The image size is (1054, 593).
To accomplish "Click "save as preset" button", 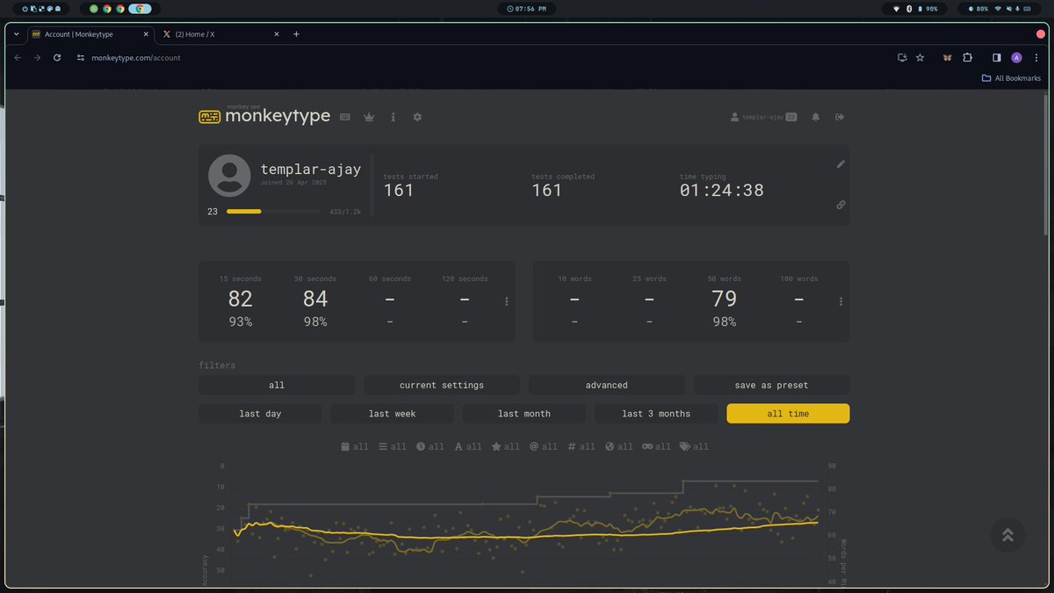I will pos(772,385).
